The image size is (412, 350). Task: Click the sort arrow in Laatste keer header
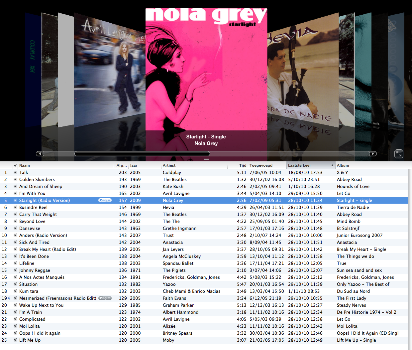(332, 165)
